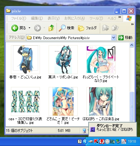This screenshot has height=146, width=140.
Task: Close the pixiv window
Action: [x=131, y=11]
